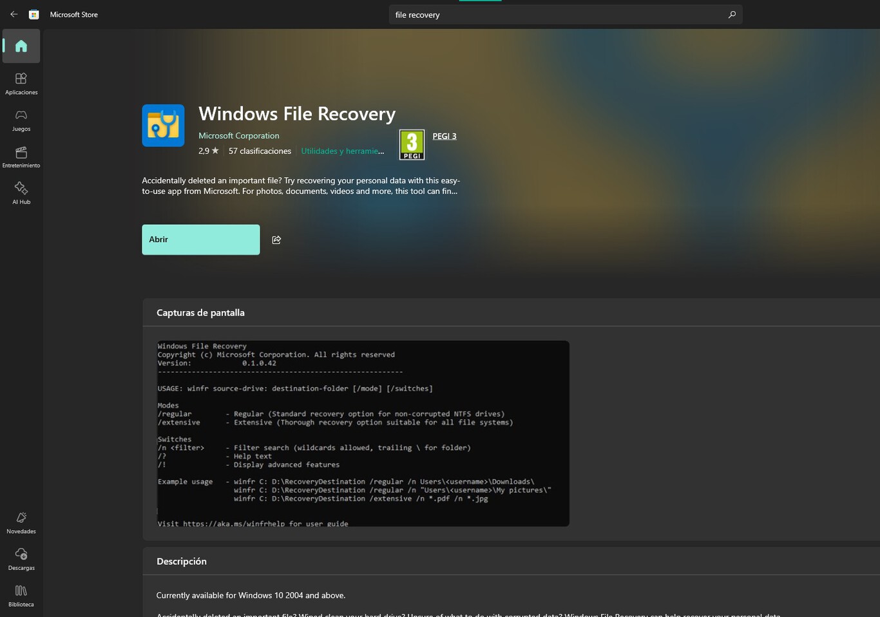Click the share icon next to Abrir
The width and height of the screenshot is (880, 617).
coord(276,240)
